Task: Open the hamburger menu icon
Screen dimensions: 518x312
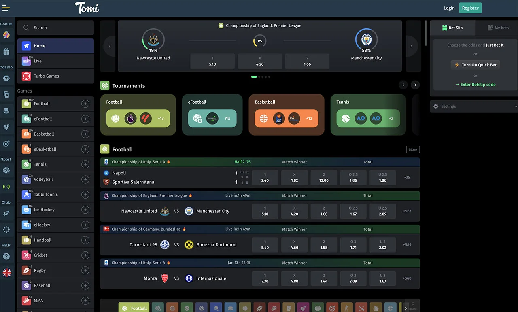Action: coord(6,8)
